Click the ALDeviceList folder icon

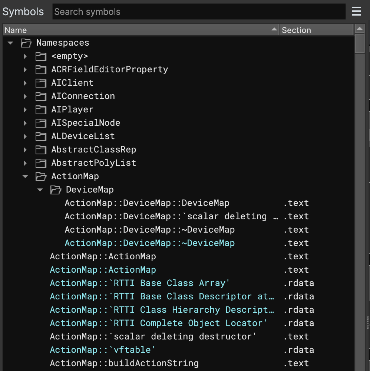click(x=41, y=136)
